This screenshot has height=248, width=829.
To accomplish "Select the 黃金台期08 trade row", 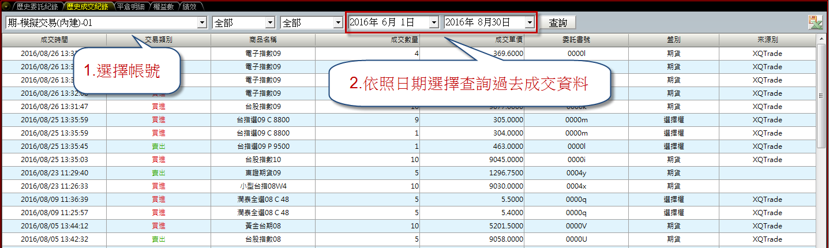I will [x=262, y=226].
